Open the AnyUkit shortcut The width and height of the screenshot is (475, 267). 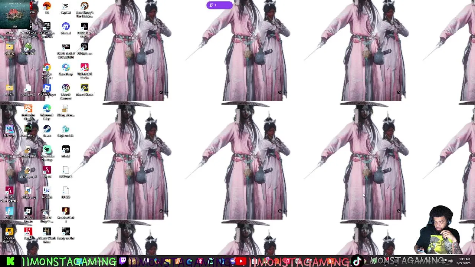pyautogui.click(x=47, y=192)
